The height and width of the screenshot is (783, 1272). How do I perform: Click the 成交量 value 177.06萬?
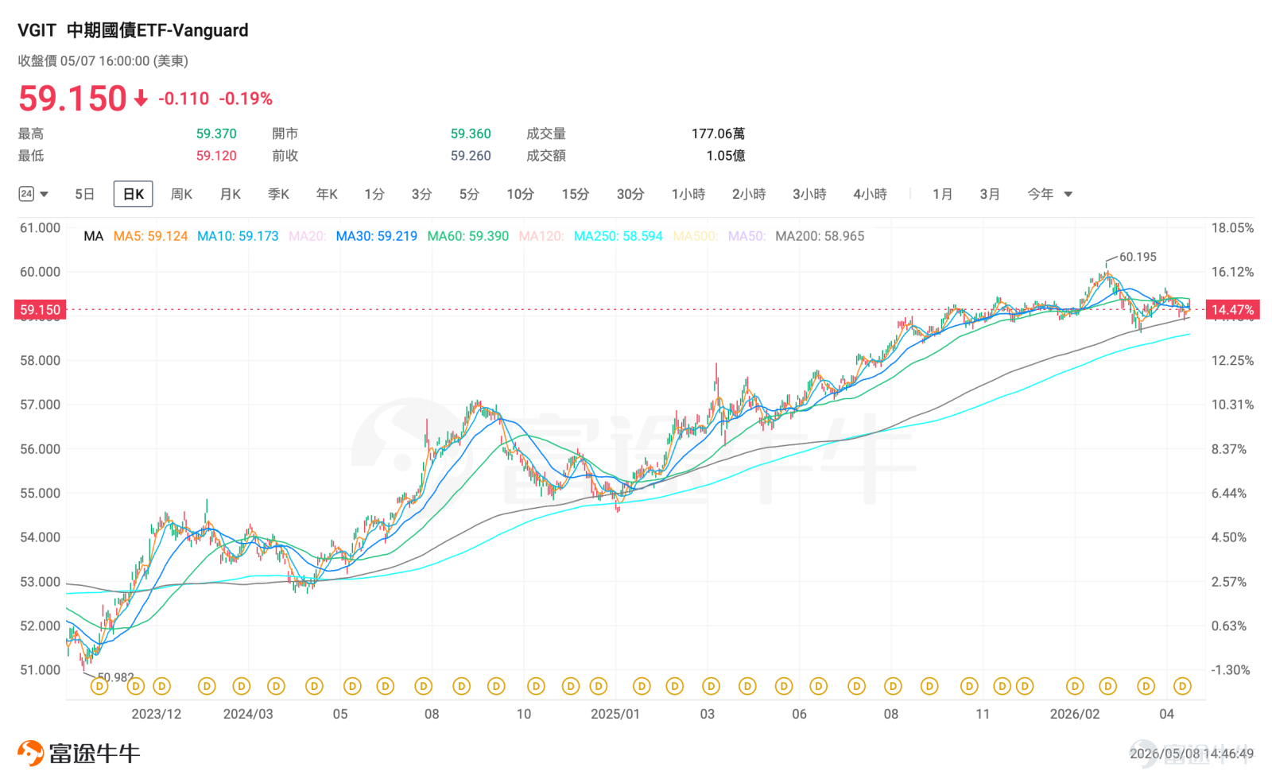[718, 134]
